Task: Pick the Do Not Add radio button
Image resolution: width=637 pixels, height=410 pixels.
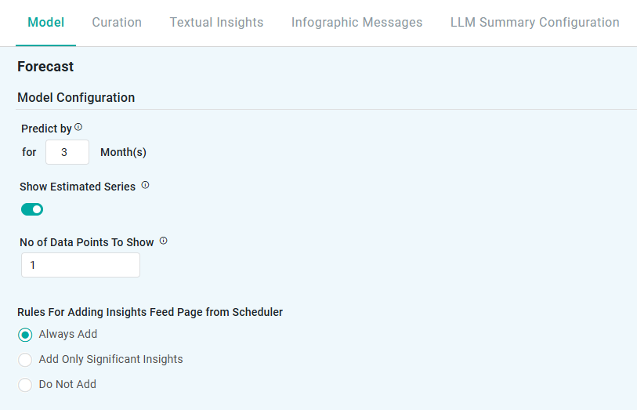Action: pos(25,385)
